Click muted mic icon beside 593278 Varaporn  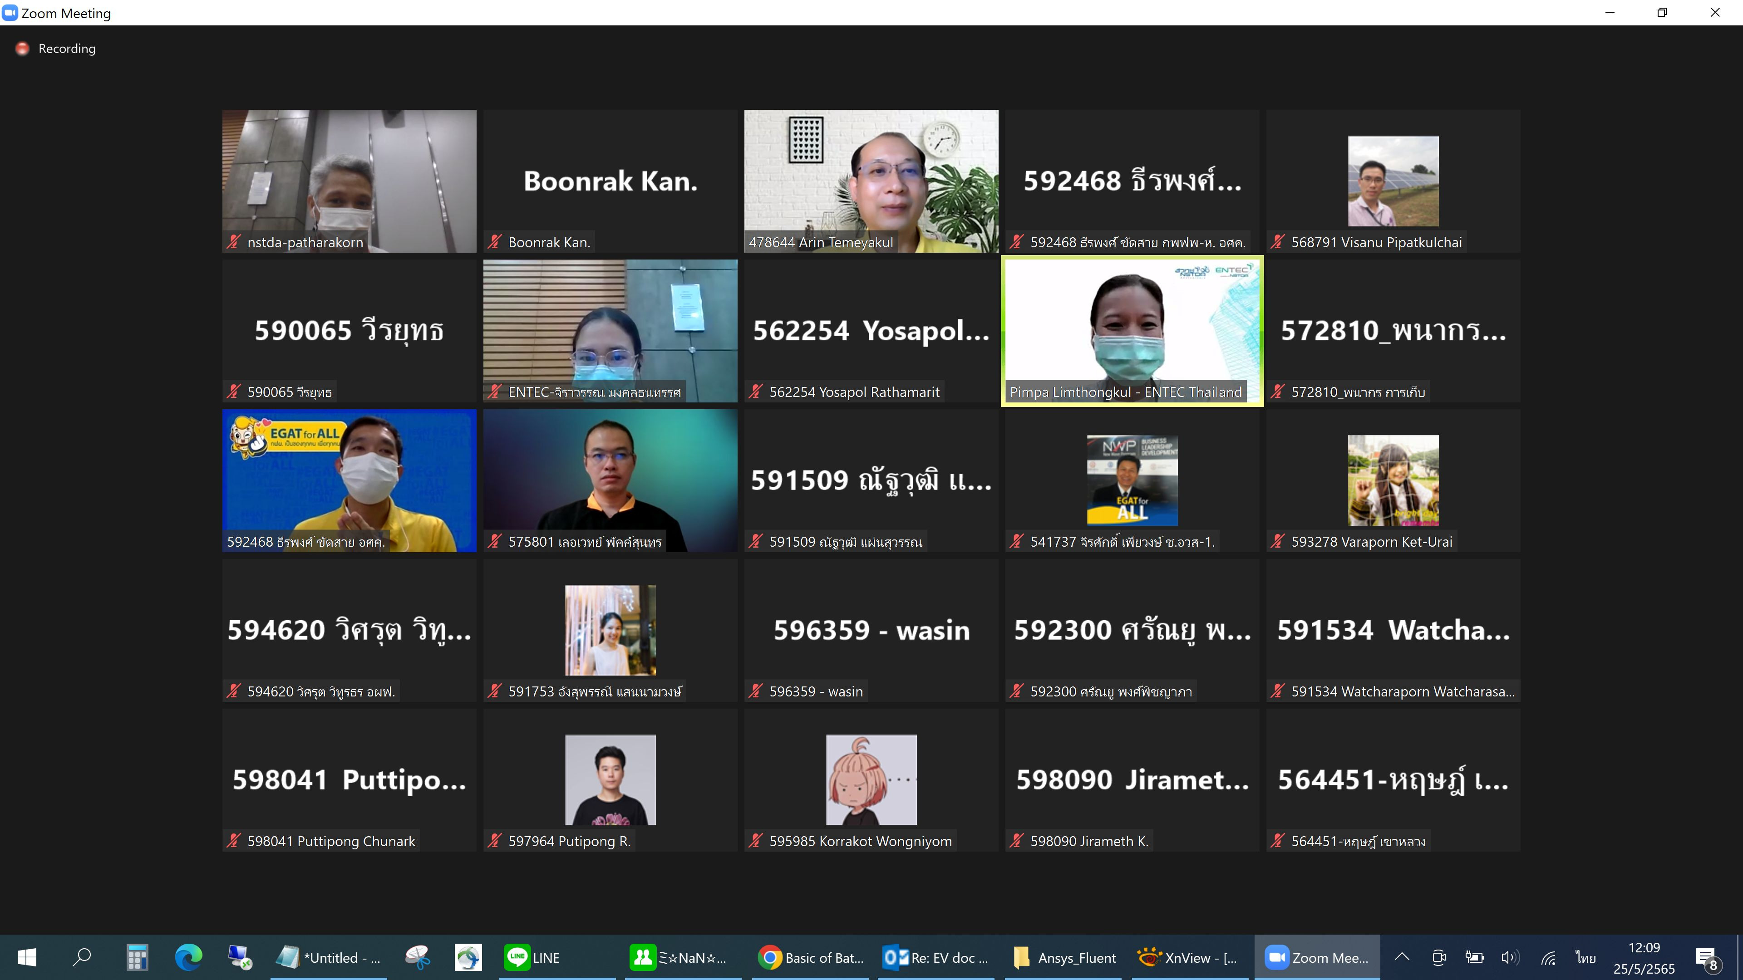(1277, 541)
